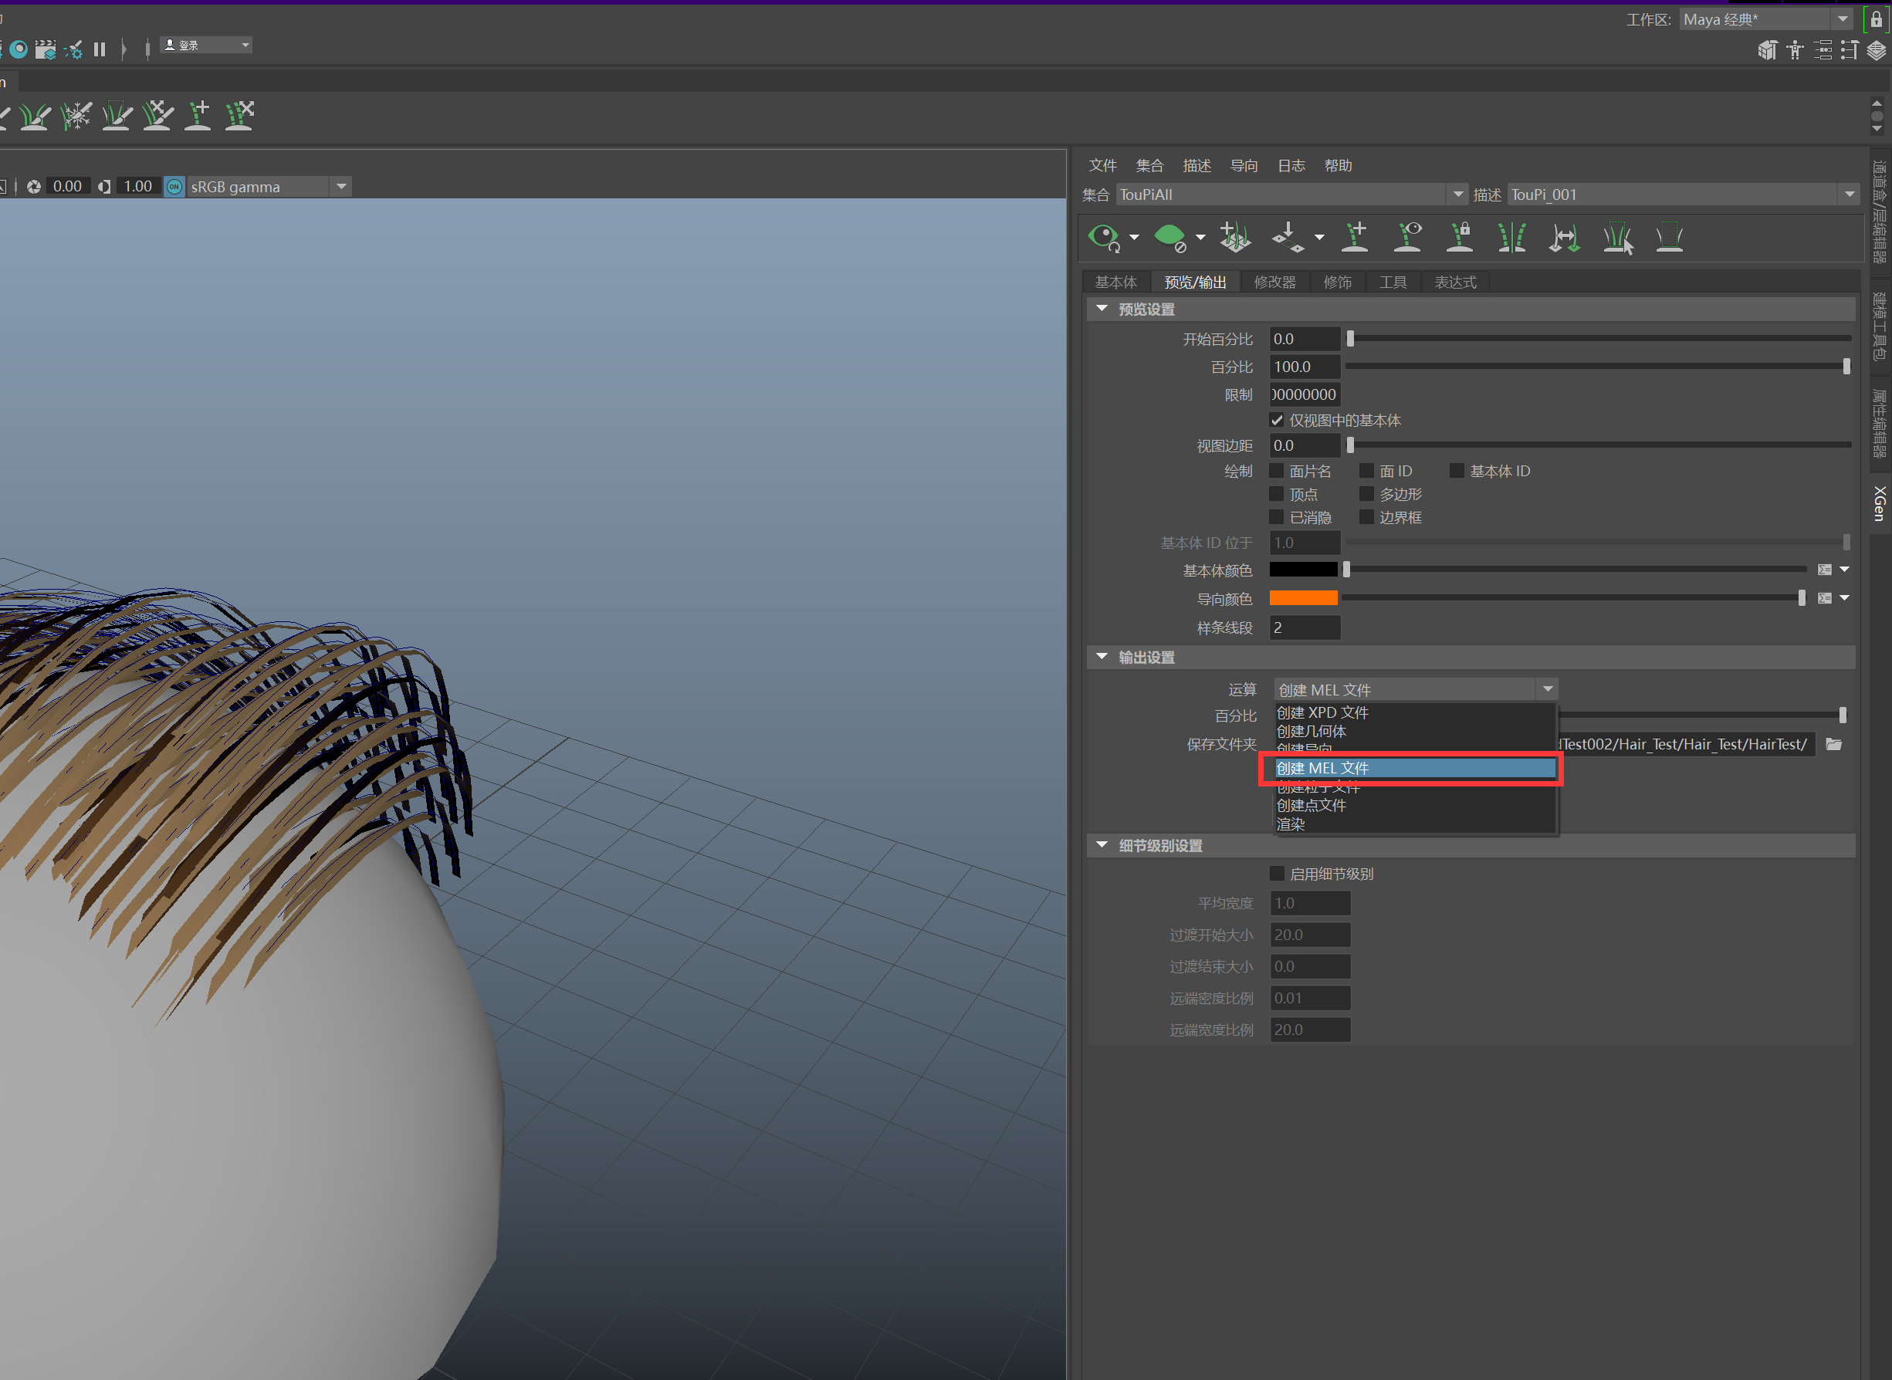The height and width of the screenshot is (1380, 1892).
Task: Click the XGen preview refresh eye icon
Action: pyautogui.click(x=1103, y=237)
